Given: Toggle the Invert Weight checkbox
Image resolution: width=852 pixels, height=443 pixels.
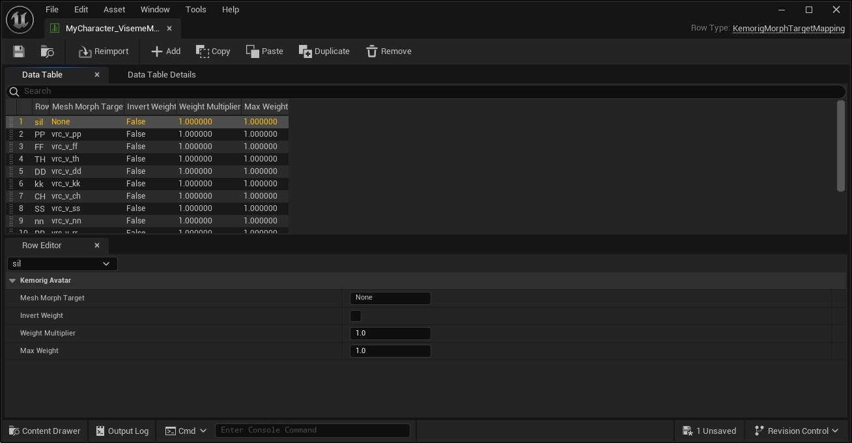Looking at the screenshot, I should coord(356,316).
